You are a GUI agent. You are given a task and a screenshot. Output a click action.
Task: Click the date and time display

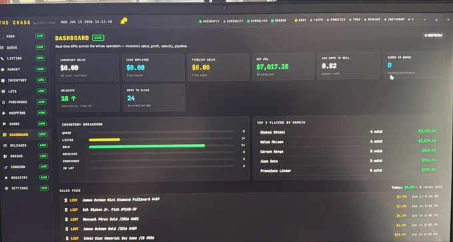pyautogui.click(x=87, y=22)
